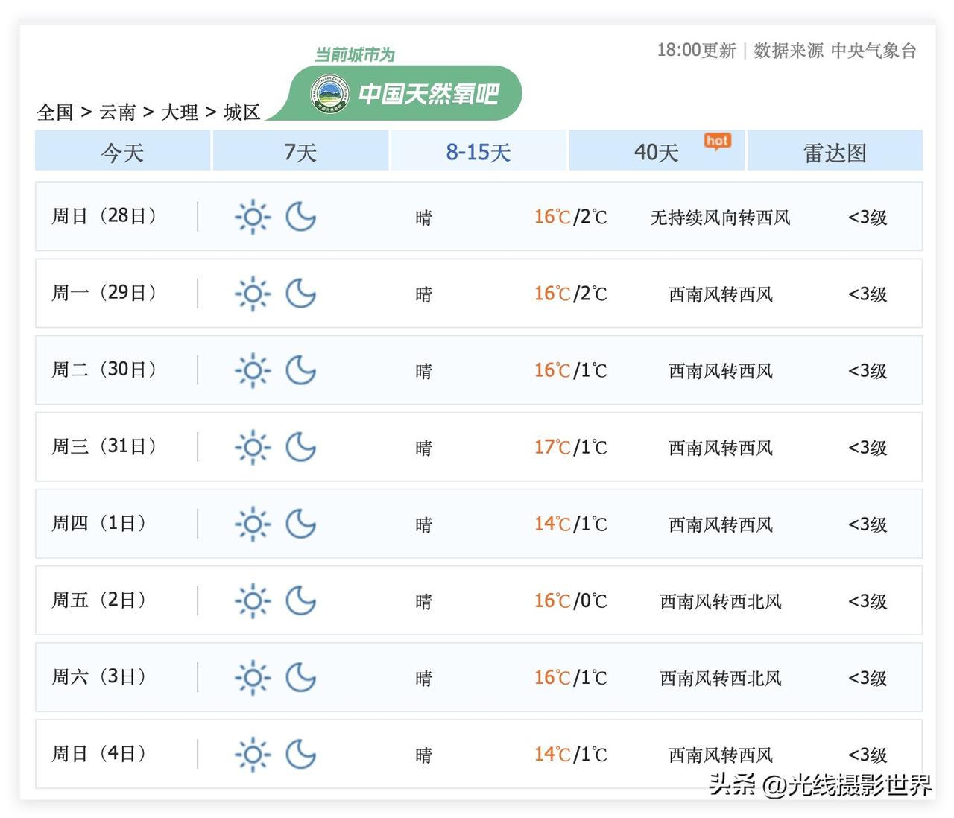Open the 40天 forecast tab
The width and height of the screenshot is (954, 818).
pyautogui.click(x=656, y=152)
